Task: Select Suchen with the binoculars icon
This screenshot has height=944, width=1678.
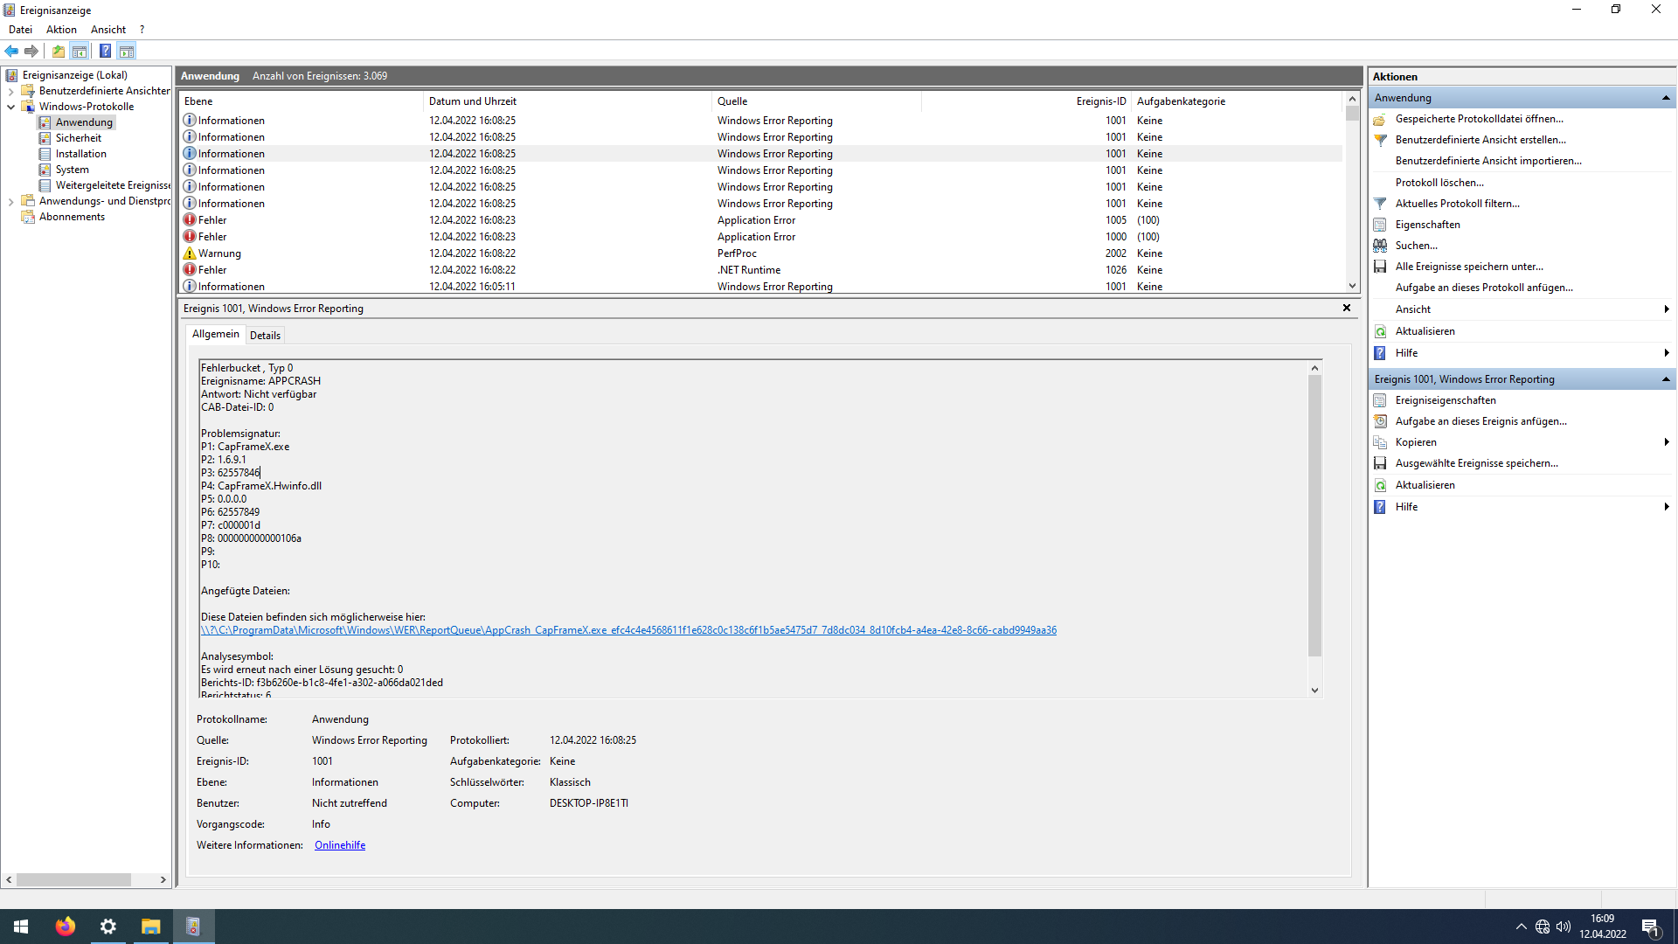Action: coord(1382,246)
